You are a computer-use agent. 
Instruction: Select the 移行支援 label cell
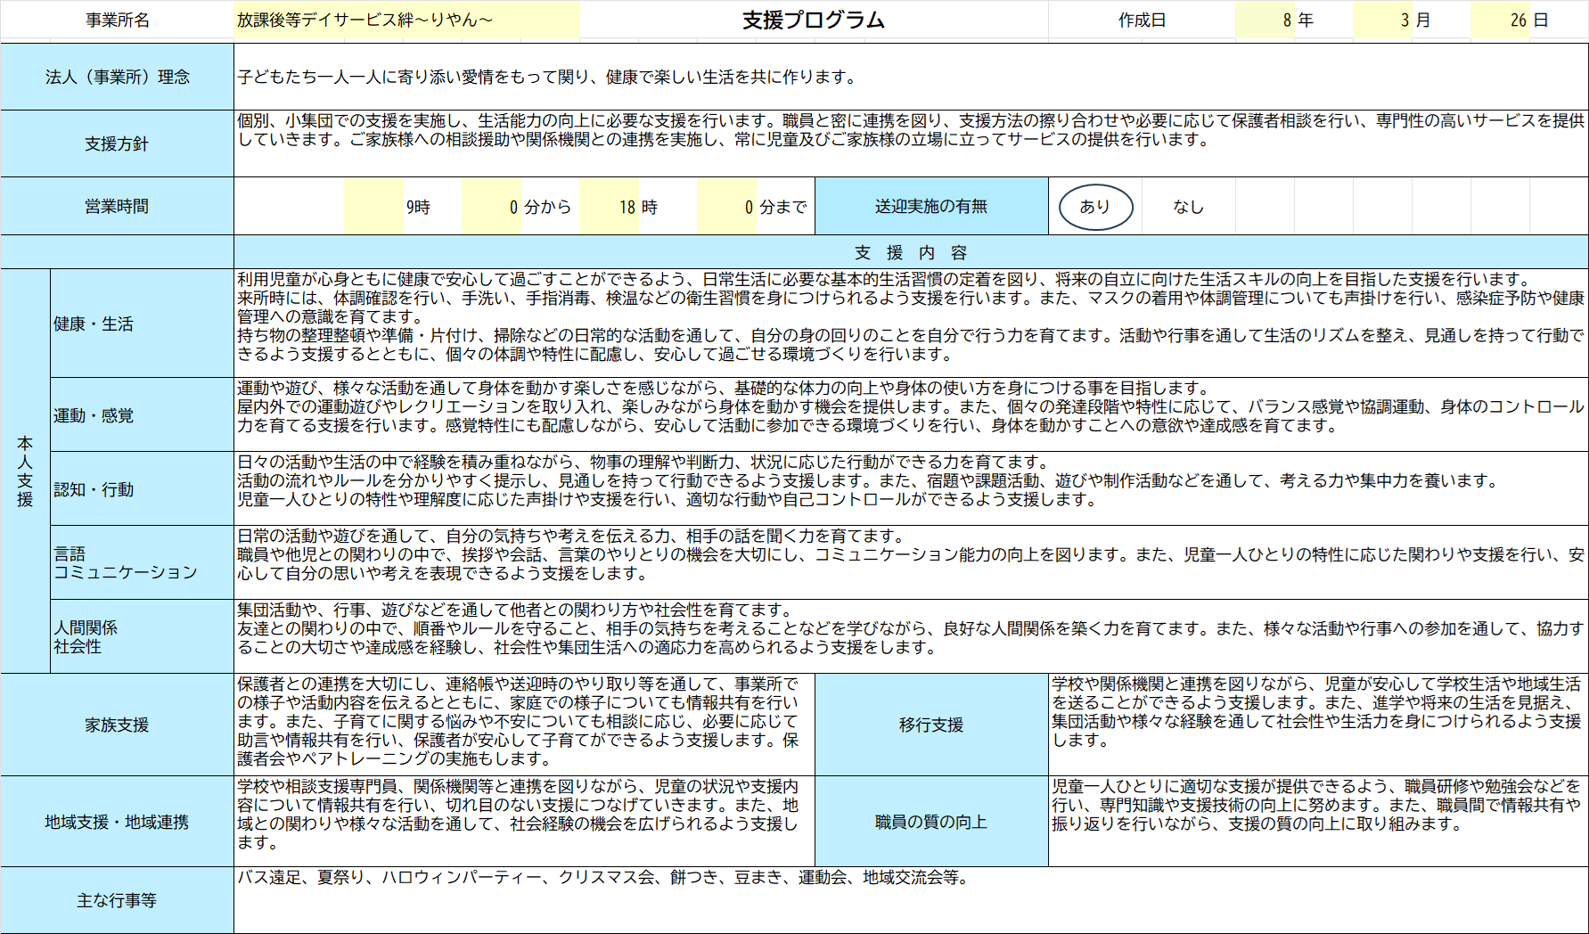pos(930,725)
